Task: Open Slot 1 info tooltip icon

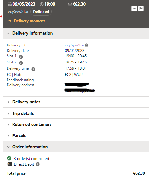Action: (21, 57)
